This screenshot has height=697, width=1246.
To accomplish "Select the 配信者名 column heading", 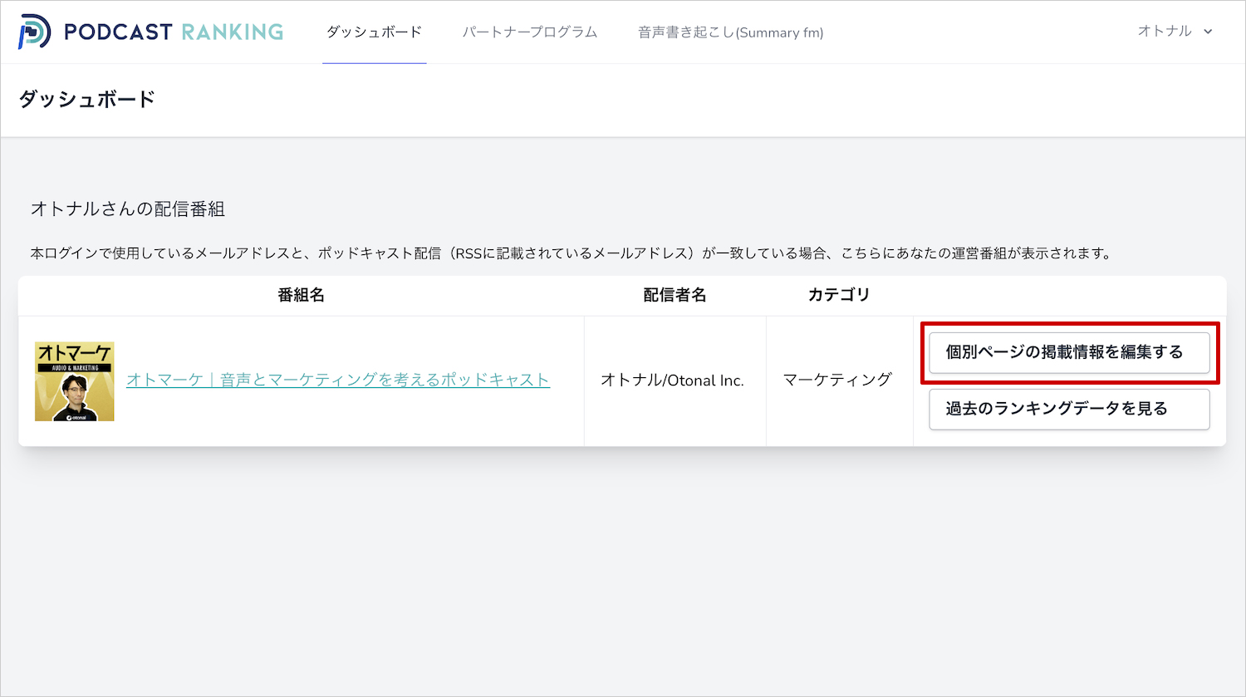I will [x=675, y=295].
